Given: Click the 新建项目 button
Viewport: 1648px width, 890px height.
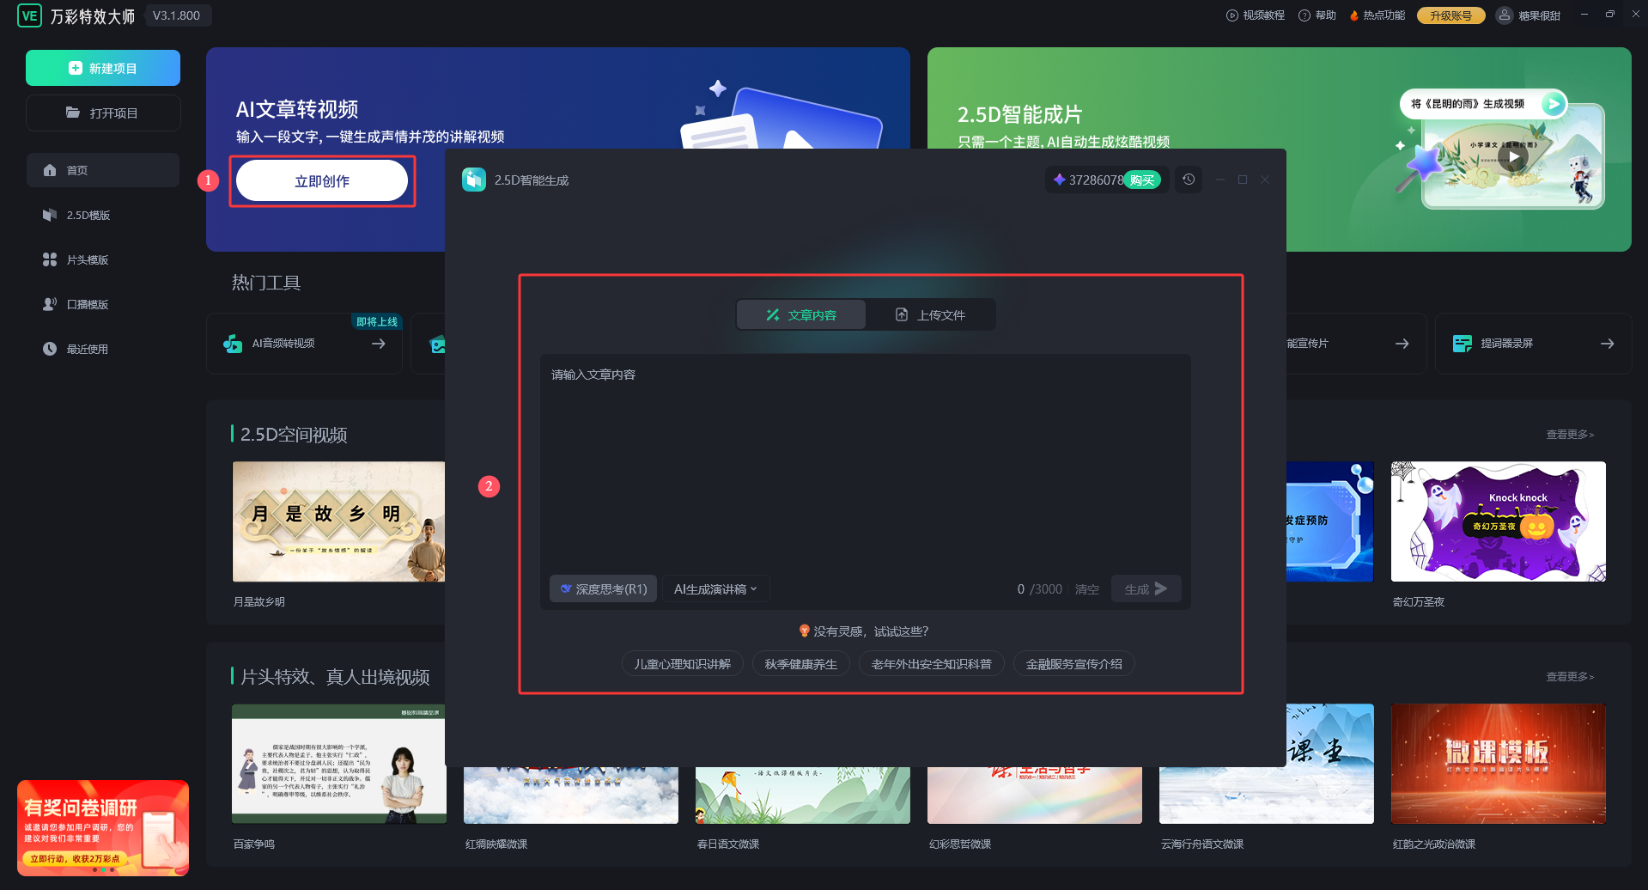Looking at the screenshot, I should point(103,68).
